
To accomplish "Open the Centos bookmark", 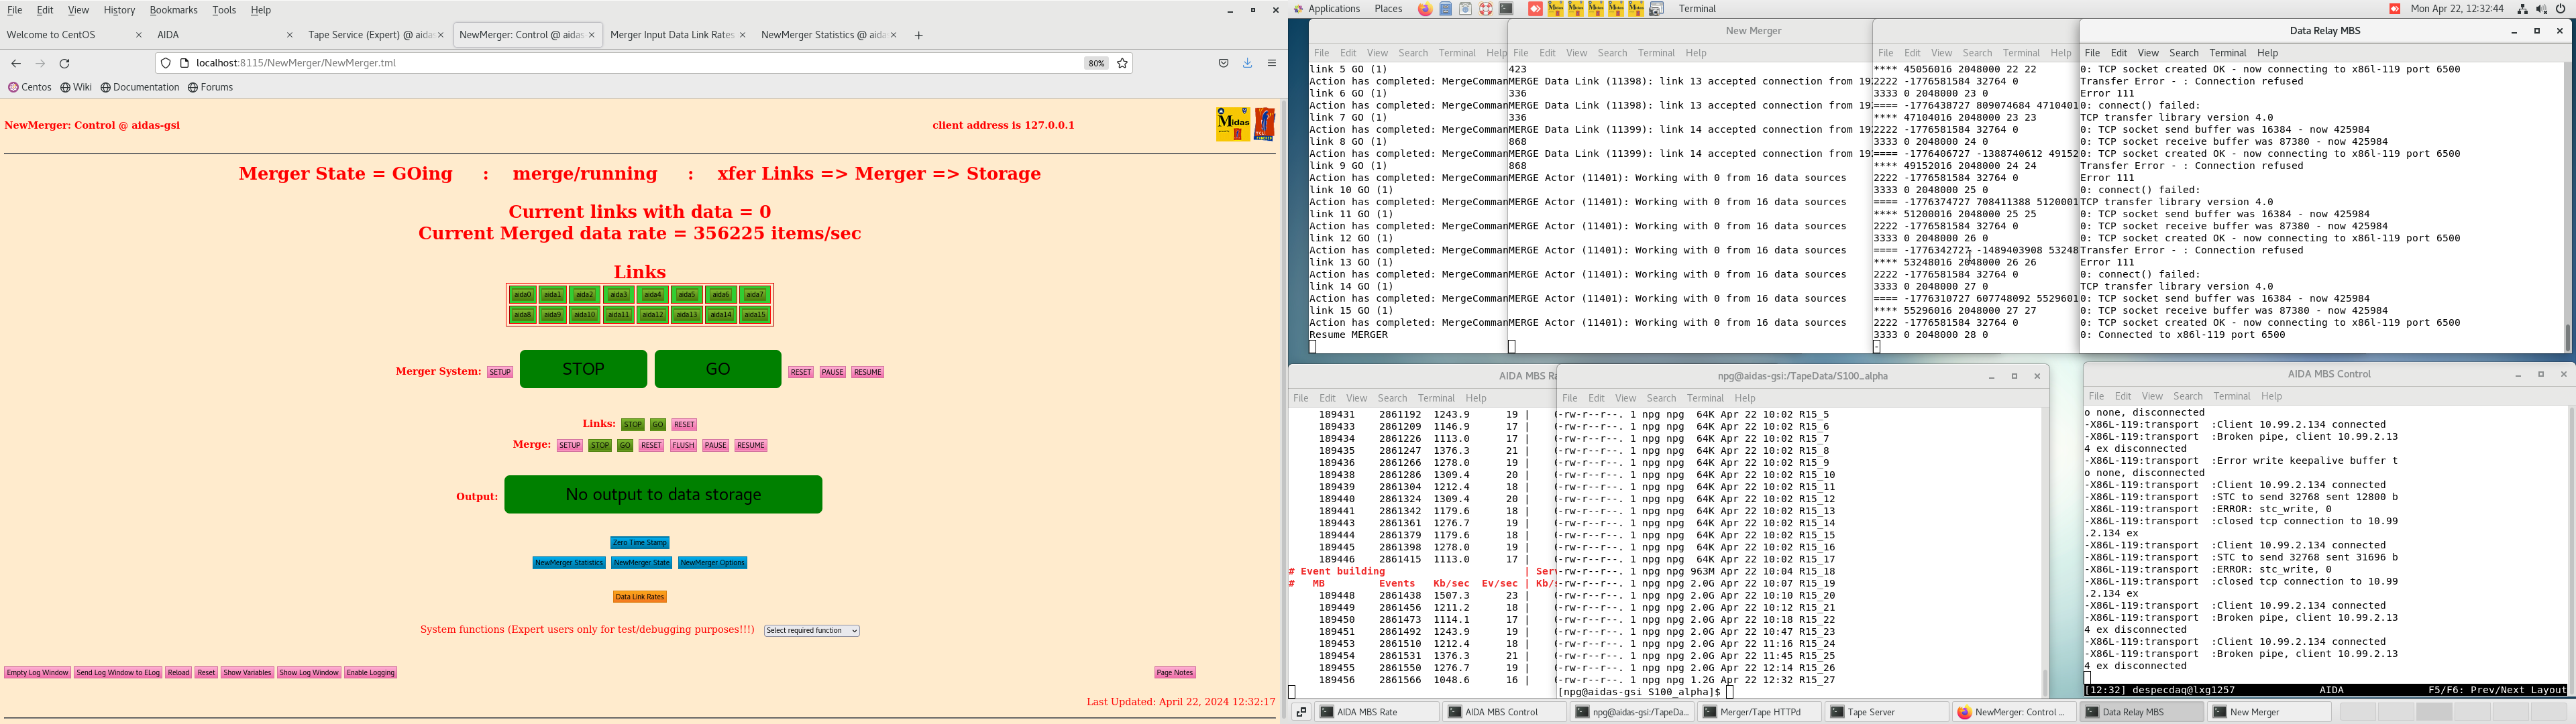I will click(30, 87).
